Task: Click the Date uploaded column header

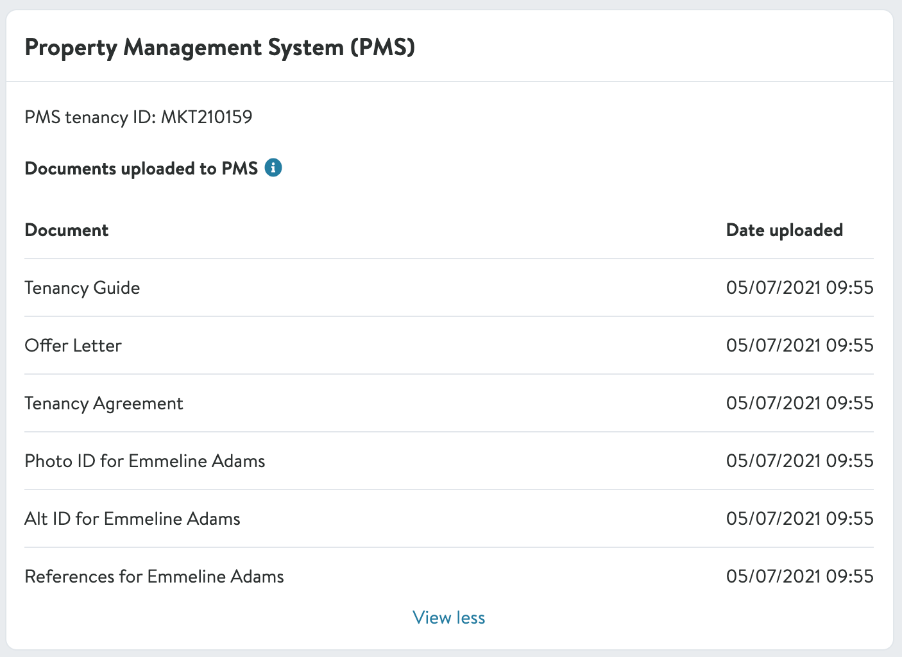Action: [784, 230]
